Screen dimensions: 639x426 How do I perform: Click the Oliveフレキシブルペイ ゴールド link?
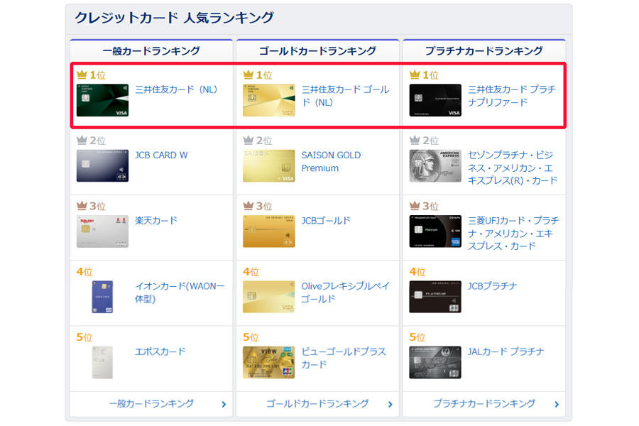click(346, 293)
